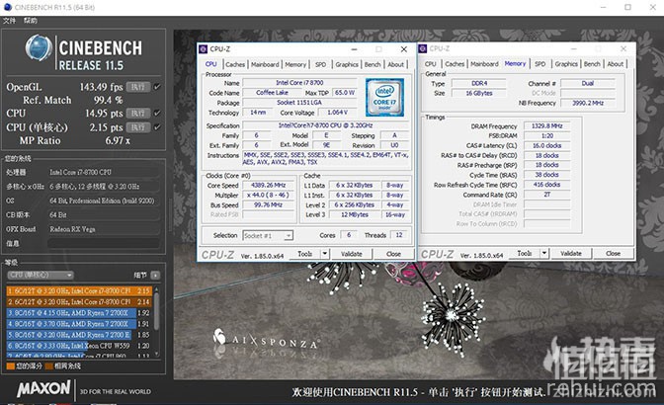The width and height of the screenshot is (664, 405).
Task: Click the Multiplier value x 44.0 (8 - 46)
Action: click(268, 196)
